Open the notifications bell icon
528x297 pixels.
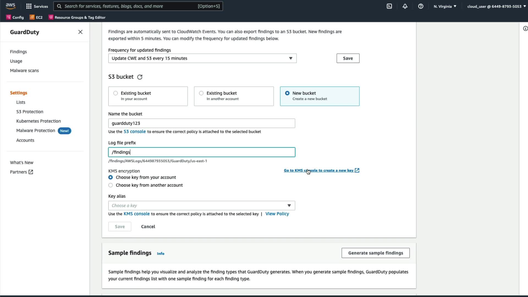[405, 6]
